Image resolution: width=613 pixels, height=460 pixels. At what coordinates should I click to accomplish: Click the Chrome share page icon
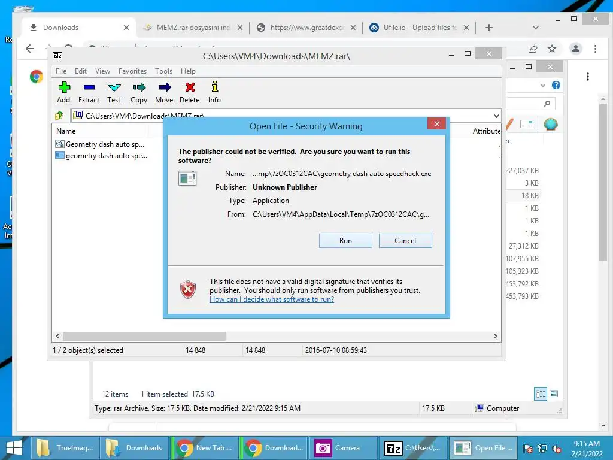tap(532, 49)
